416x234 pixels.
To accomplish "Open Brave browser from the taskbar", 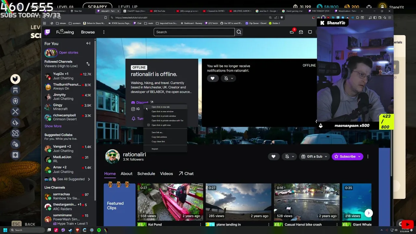I will (x=77, y=230).
